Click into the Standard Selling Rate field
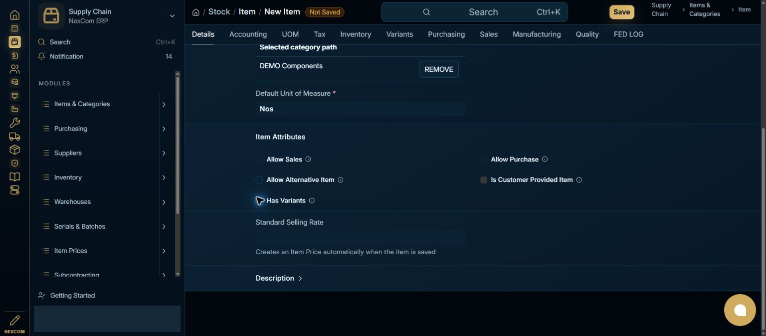766x336 pixels. coord(360,237)
